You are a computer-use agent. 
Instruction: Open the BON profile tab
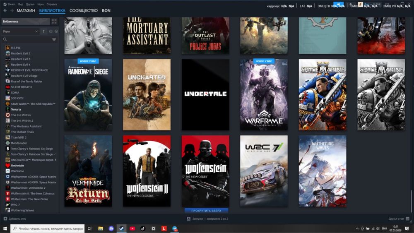pos(106,11)
